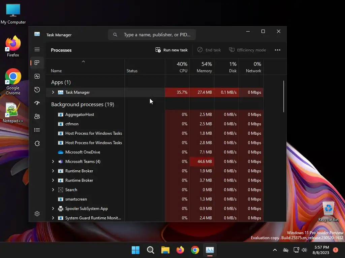Open clock and date in taskbar
The width and height of the screenshot is (345, 258).
(x=321, y=250)
